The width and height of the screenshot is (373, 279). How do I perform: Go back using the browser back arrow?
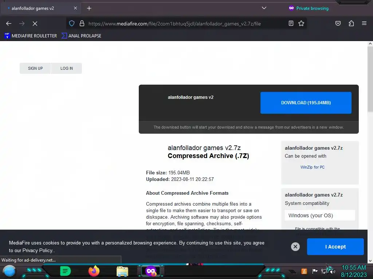(9, 24)
